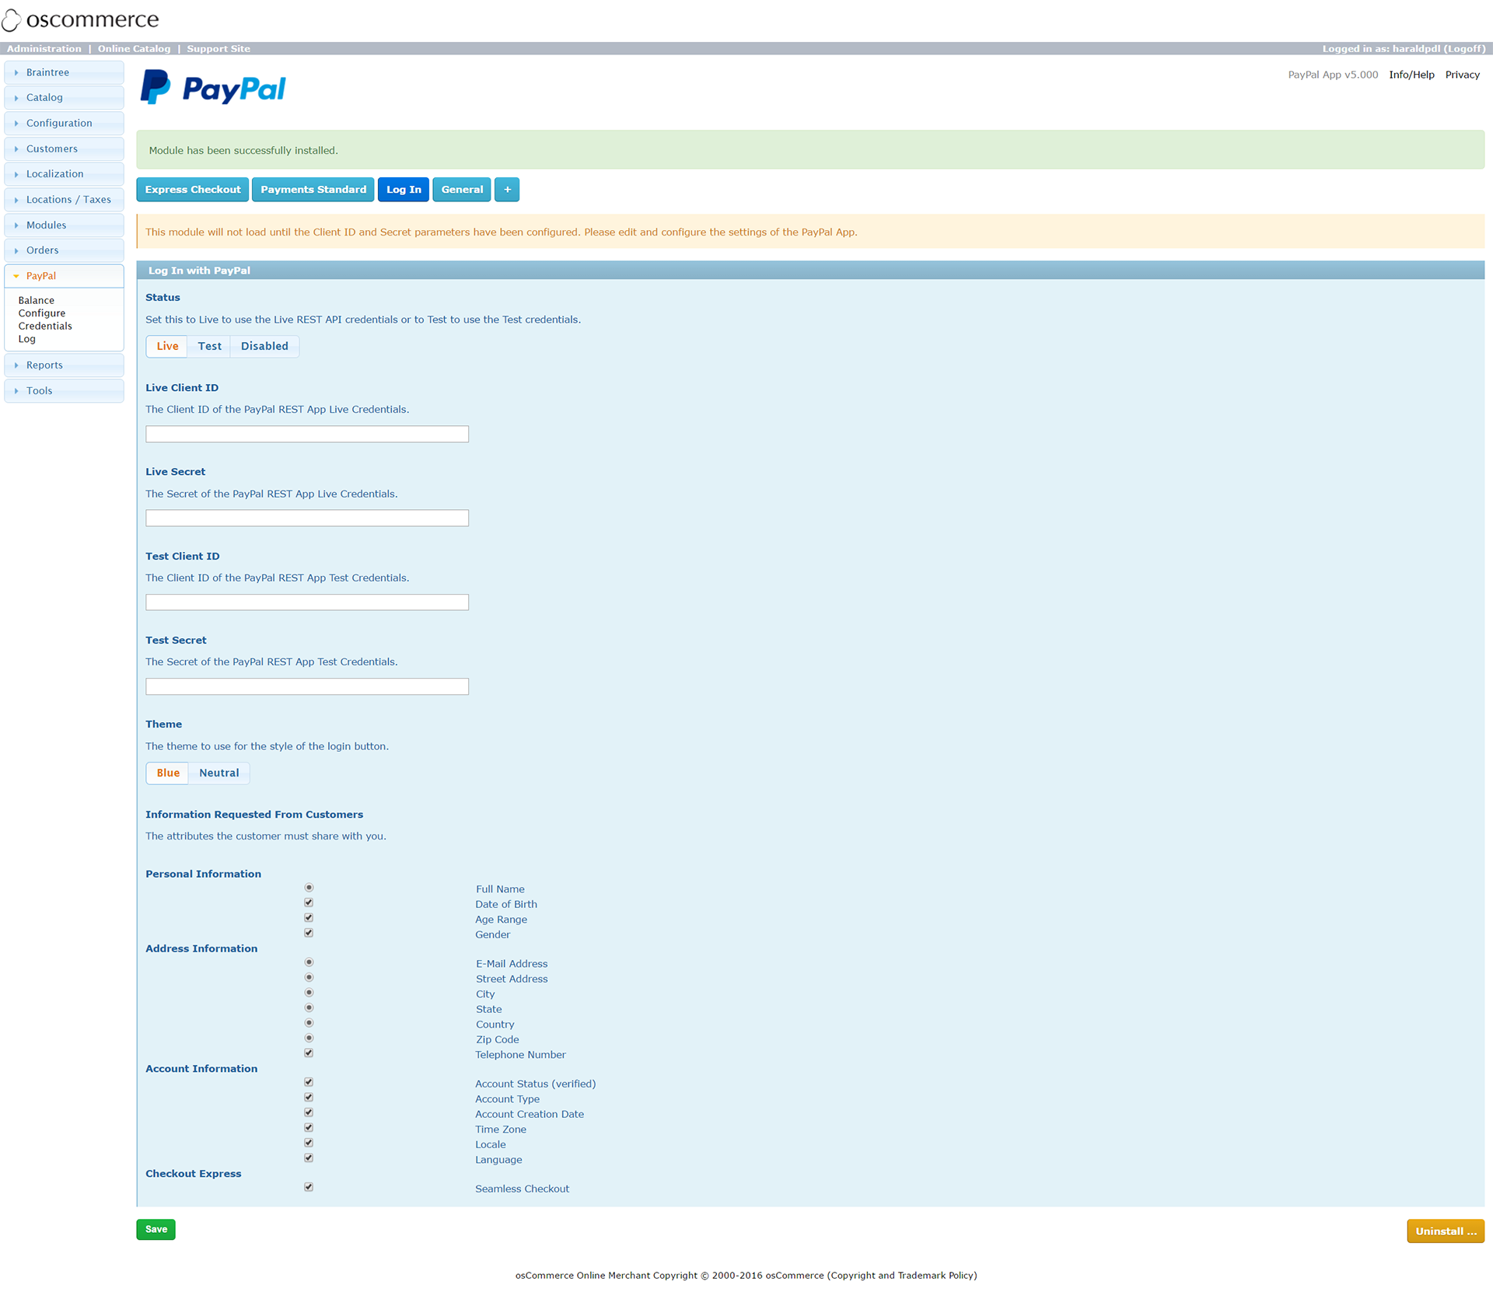Viewport: 1493px width, 1292px height.
Task: Toggle the Age Range checkbox
Action: click(x=309, y=918)
